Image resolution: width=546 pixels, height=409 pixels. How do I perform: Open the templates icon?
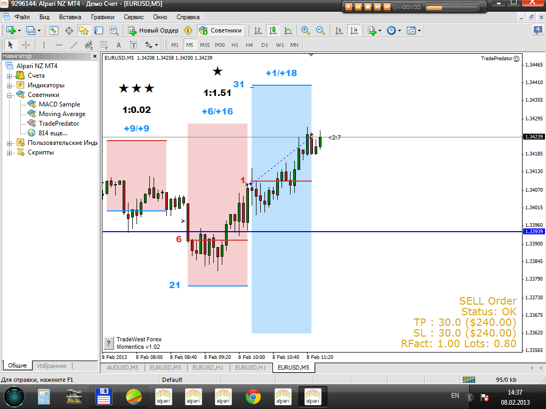(411, 30)
